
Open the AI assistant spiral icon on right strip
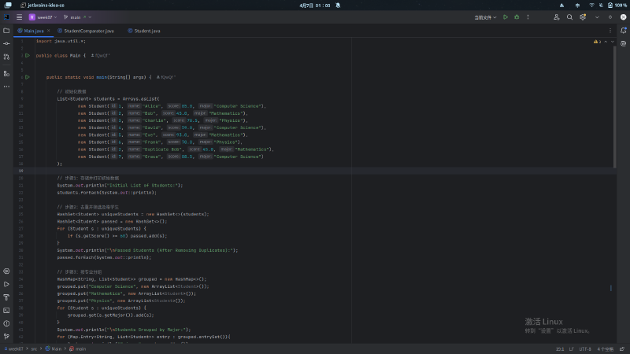click(x=623, y=43)
